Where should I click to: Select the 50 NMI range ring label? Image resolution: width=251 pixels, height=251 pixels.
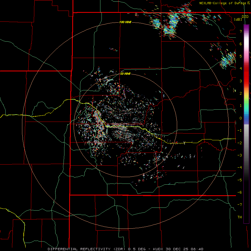coord(125,74)
